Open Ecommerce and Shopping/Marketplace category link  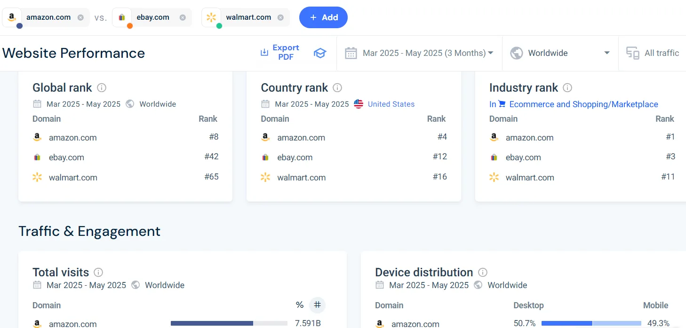pyautogui.click(x=583, y=104)
